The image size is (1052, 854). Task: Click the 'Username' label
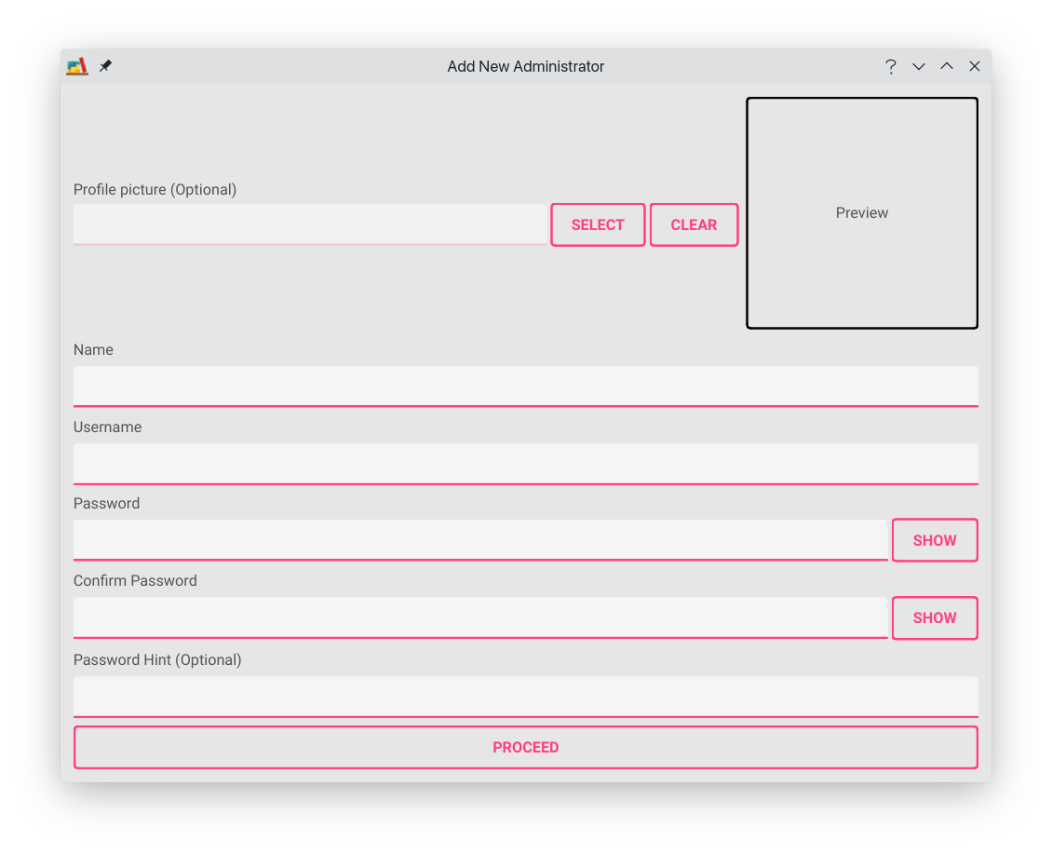tap(107, 427)
